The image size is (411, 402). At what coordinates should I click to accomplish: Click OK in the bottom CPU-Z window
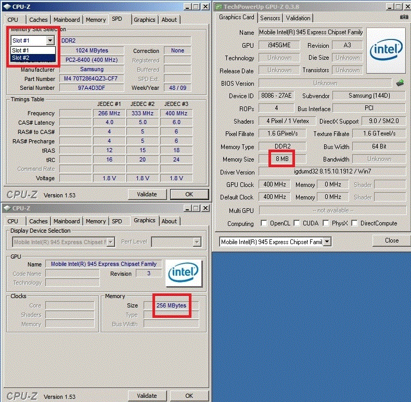tap(189, 396)
